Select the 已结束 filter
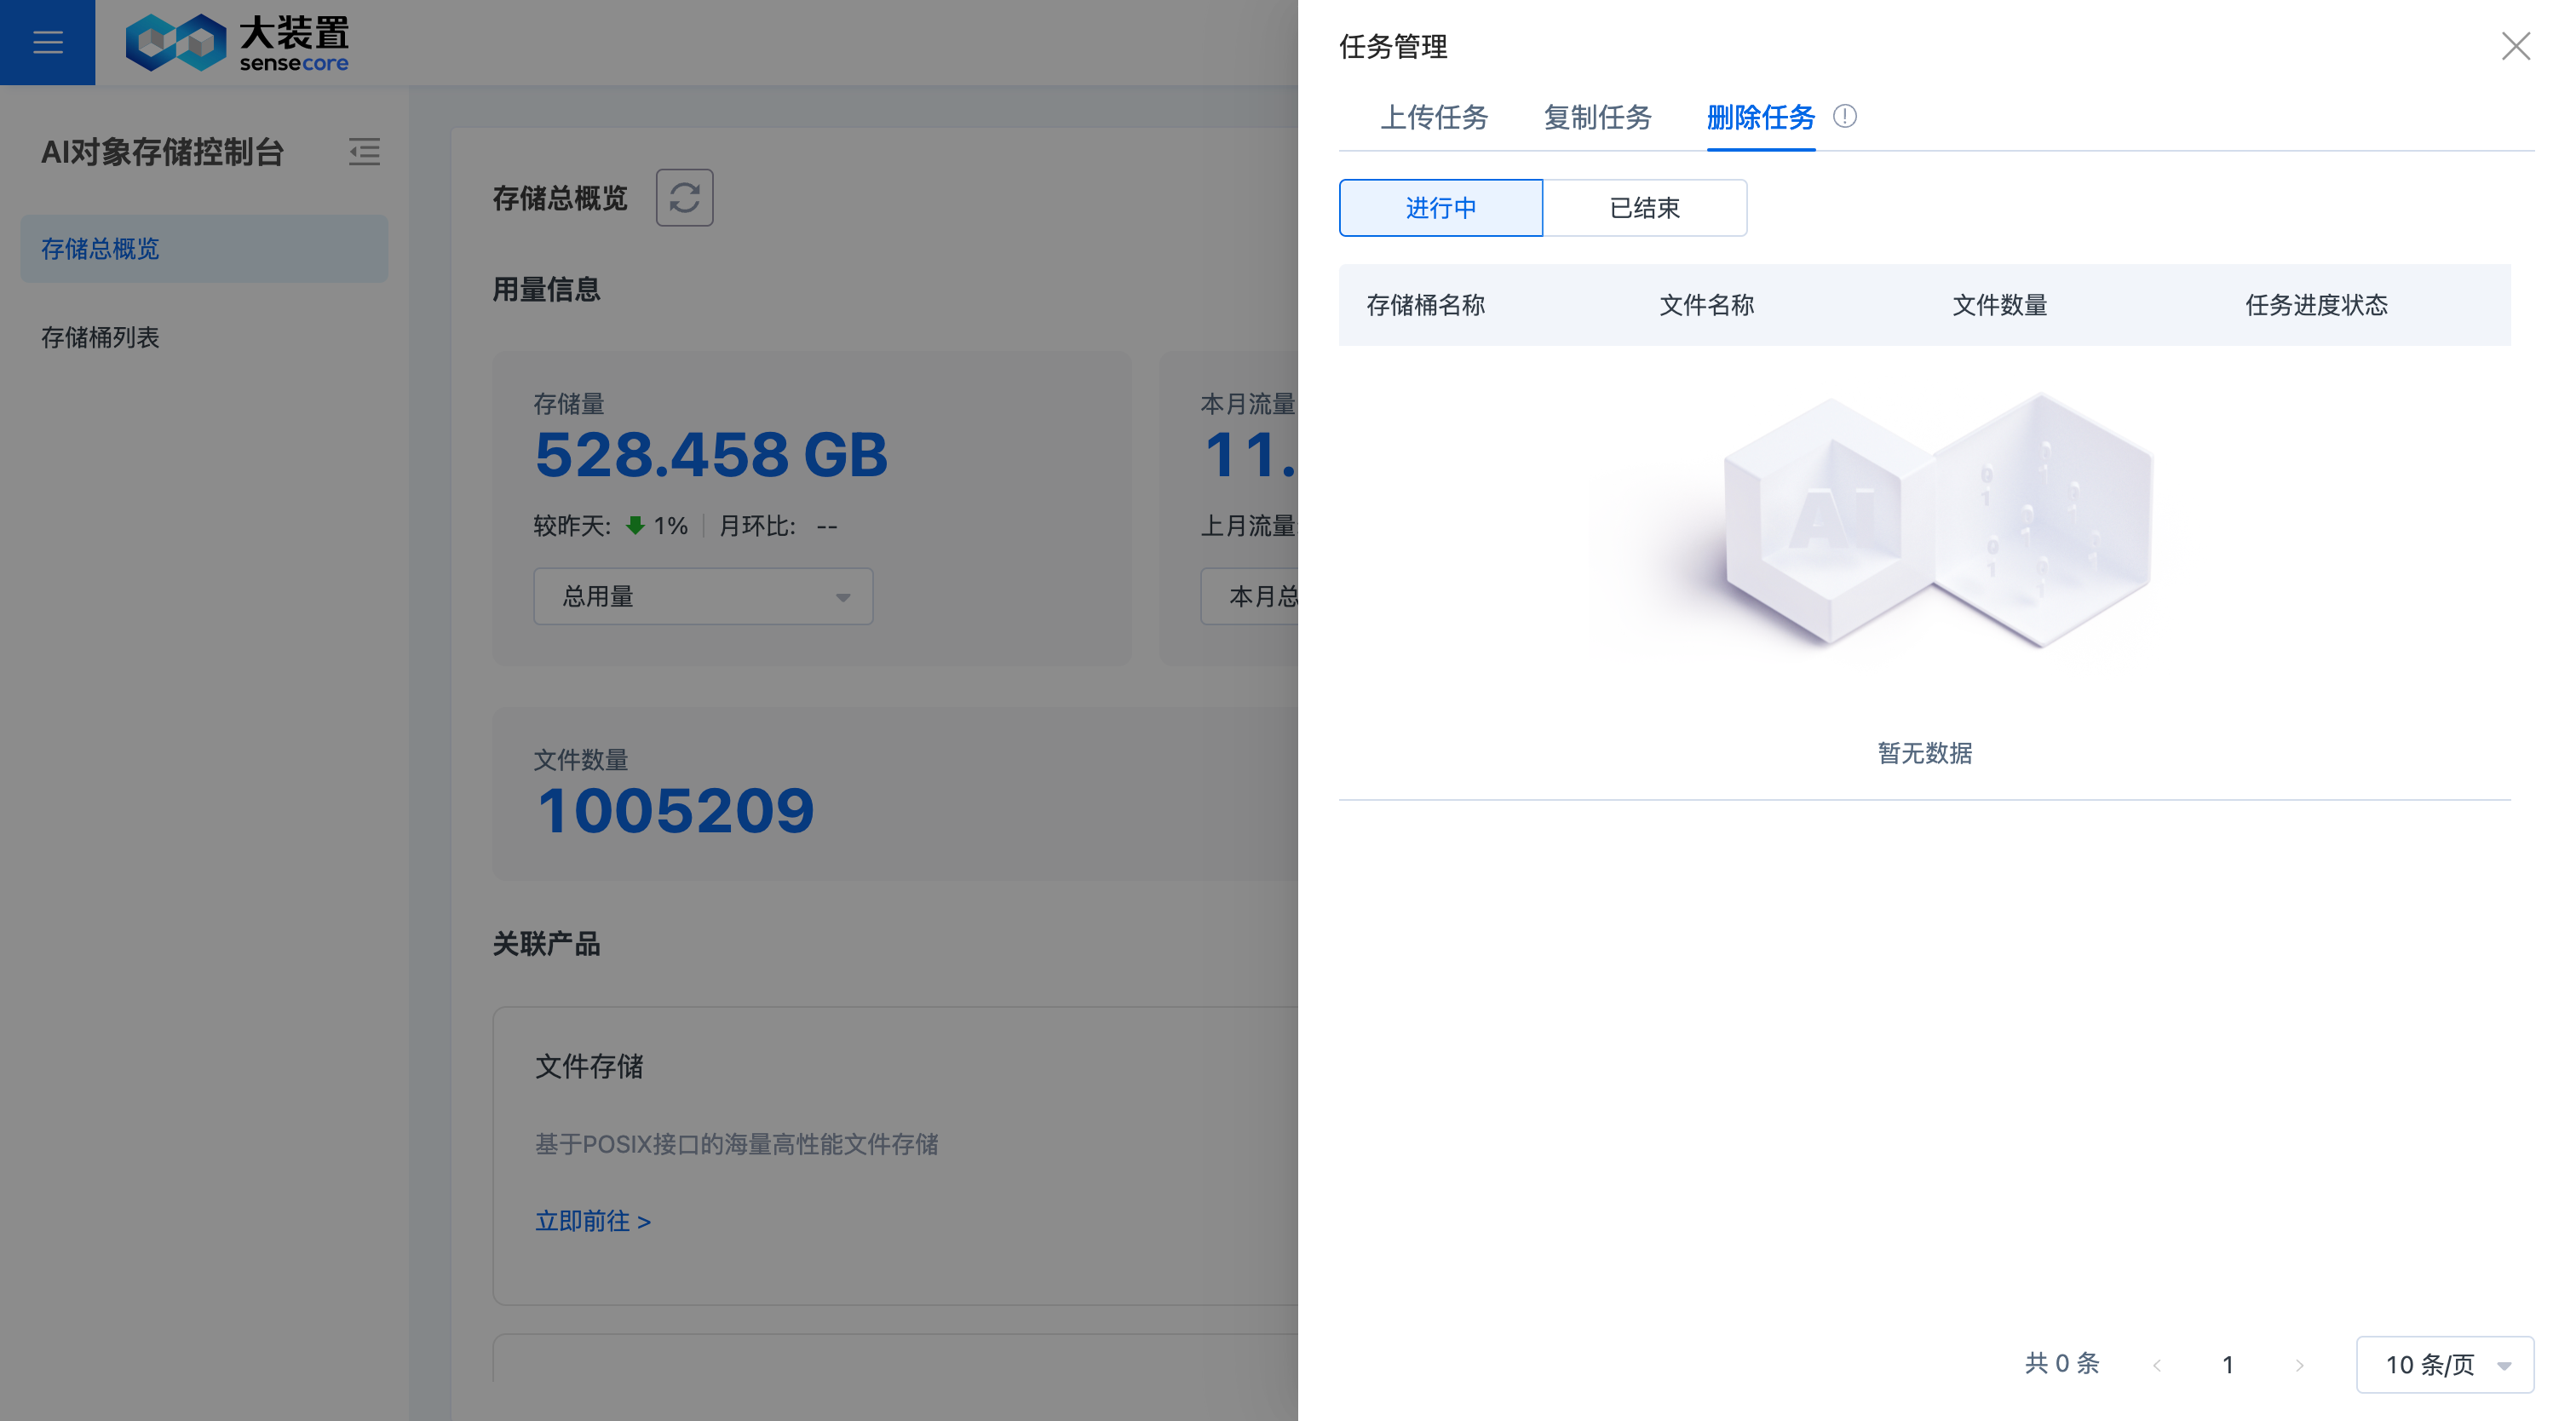Viewport: 2576px width, 1421px height. (x=1644, y=208)
